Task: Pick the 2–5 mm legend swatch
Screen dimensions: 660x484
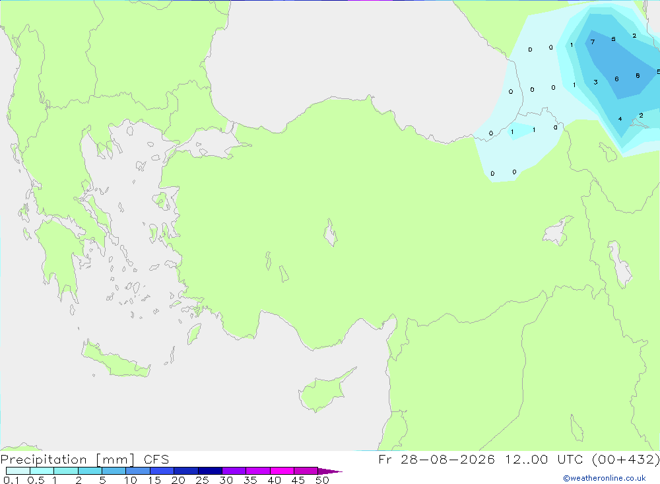Action: click(90, 471)
